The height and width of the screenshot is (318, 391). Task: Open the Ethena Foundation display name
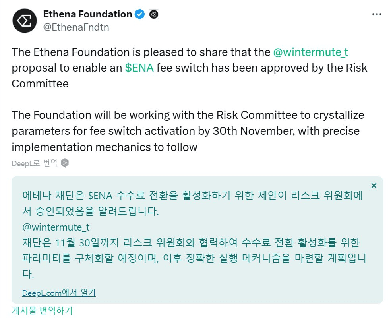[x=87, y=14]
